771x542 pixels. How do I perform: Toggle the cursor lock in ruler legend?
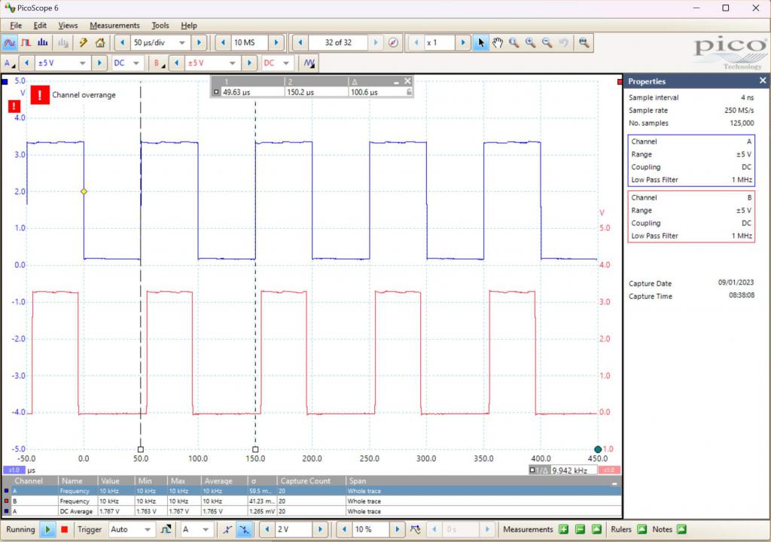click(409, 92)
